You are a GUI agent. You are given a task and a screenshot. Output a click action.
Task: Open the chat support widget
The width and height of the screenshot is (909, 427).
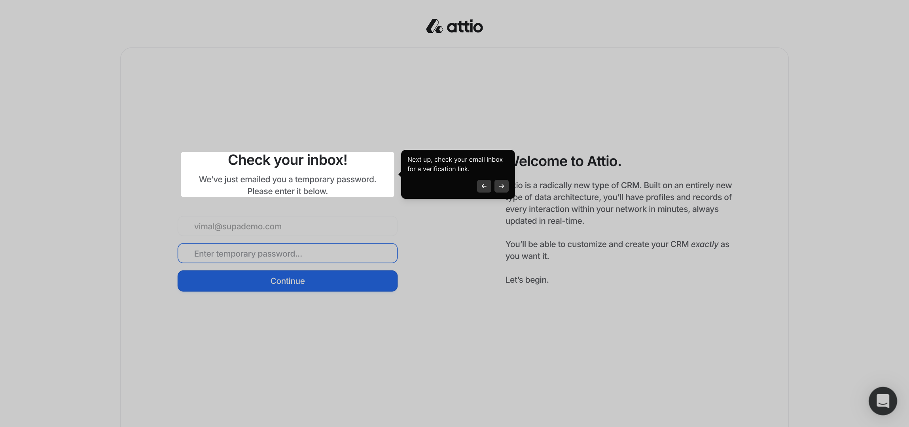point(882,401)
